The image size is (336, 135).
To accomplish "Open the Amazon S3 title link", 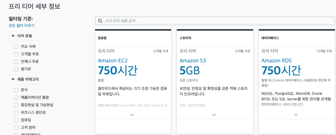I will pos(193,60).
